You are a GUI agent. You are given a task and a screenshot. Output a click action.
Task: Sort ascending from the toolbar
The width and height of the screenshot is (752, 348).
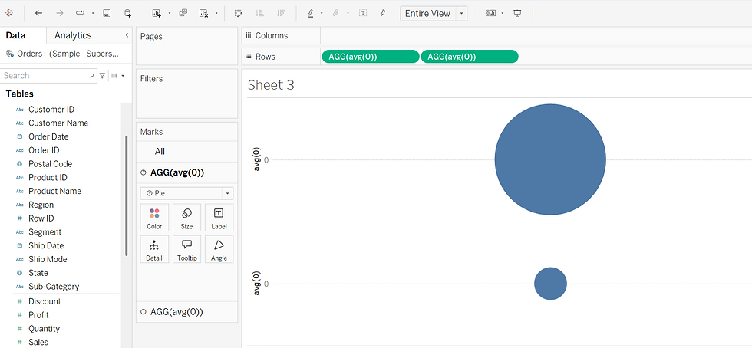coord(259,14)
